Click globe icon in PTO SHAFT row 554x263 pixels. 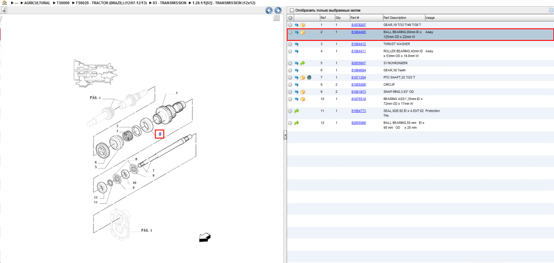tap(309, 77)
